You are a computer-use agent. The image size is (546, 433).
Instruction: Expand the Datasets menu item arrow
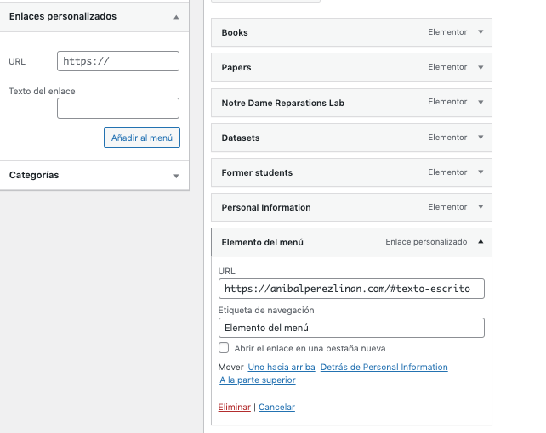point(481,138)
